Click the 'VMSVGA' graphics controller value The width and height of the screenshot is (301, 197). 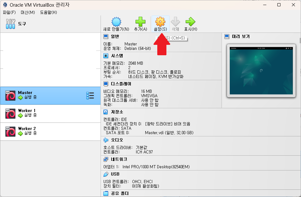click(149, 96)
